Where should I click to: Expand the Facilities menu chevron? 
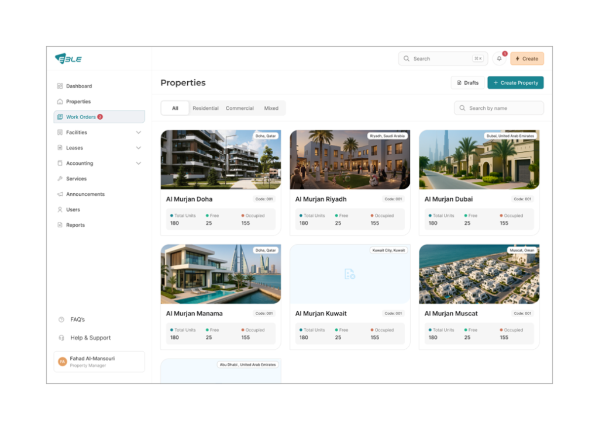pos(139,133)
